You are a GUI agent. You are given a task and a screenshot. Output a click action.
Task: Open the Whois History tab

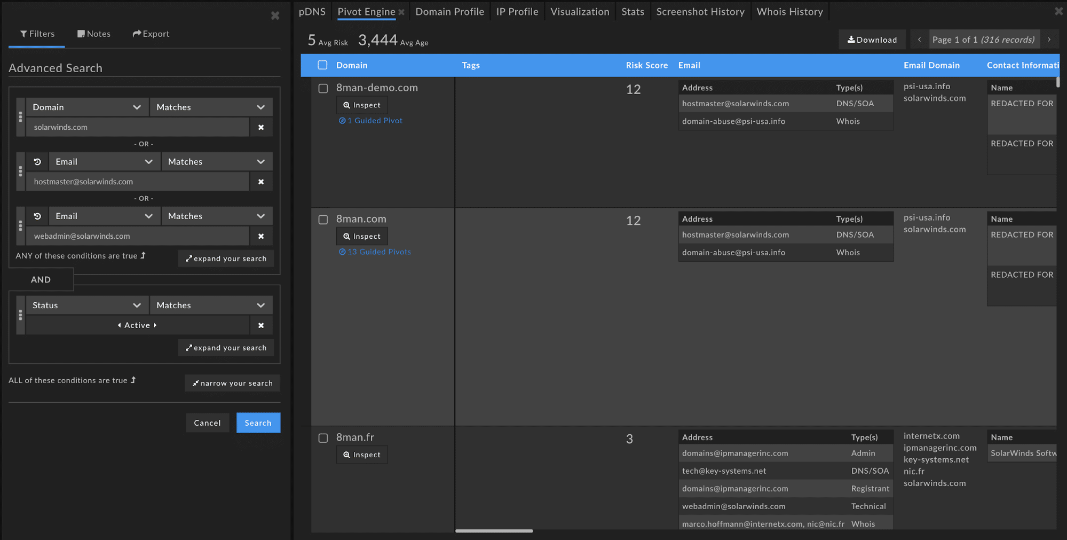click(790, 12)
